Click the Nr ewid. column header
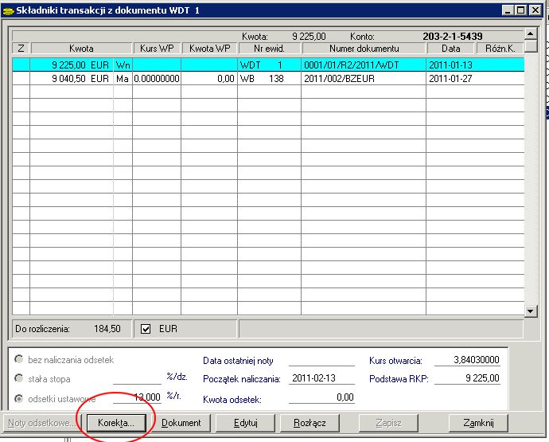 click(269, 49)
